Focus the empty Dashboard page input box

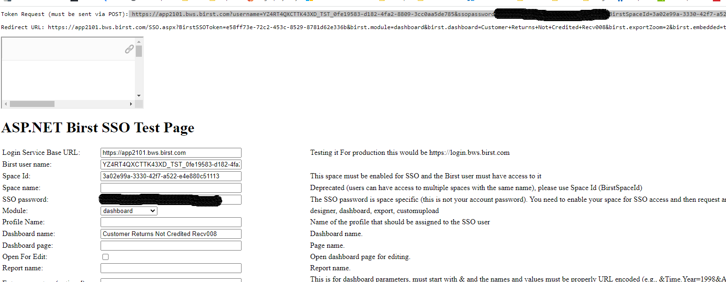pyautogui.click(x=171, y=245)
